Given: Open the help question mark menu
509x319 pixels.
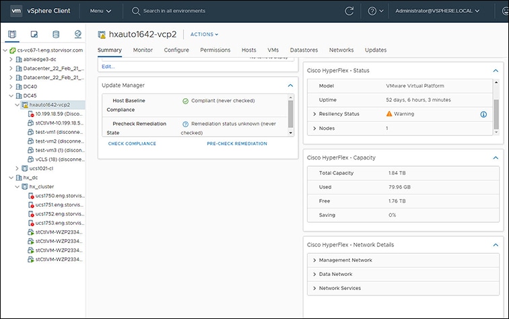Looking at the screenshot, I should pyautogui.click(x=375, y=11).
